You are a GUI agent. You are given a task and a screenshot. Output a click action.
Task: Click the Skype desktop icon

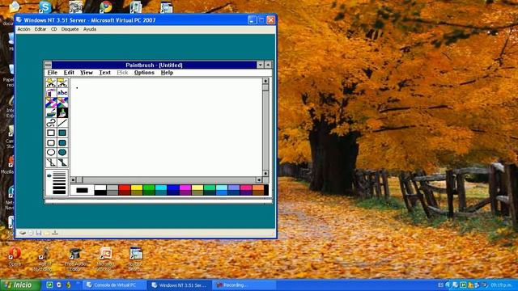(x=45, y=6)
